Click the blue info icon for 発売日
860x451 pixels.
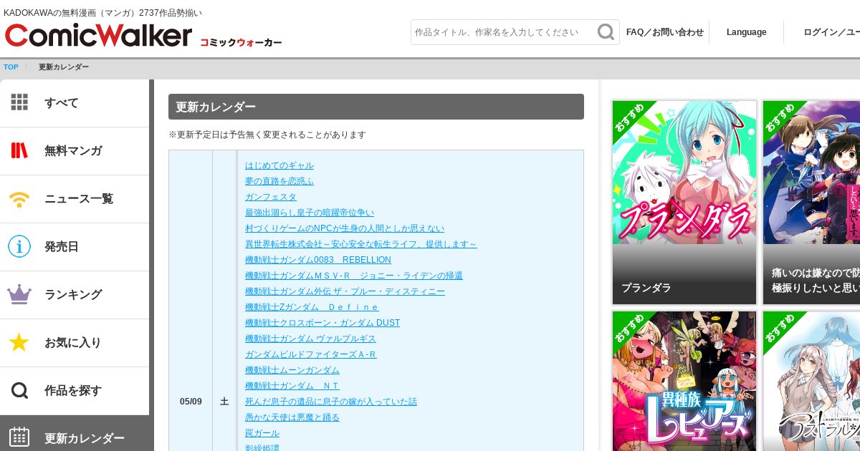click(x=19, y=246)
